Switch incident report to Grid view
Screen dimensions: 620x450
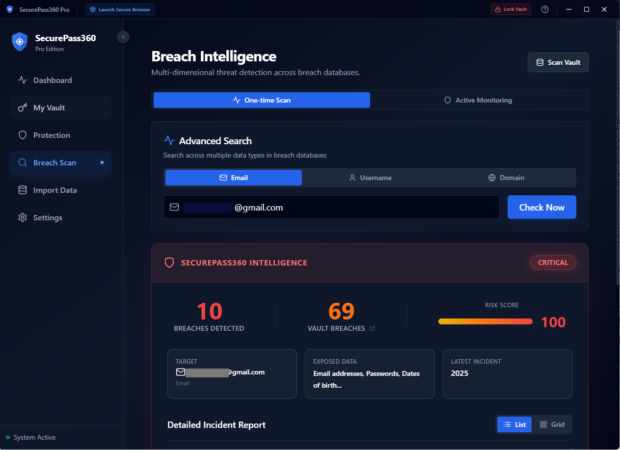click(x=552, y=424)
